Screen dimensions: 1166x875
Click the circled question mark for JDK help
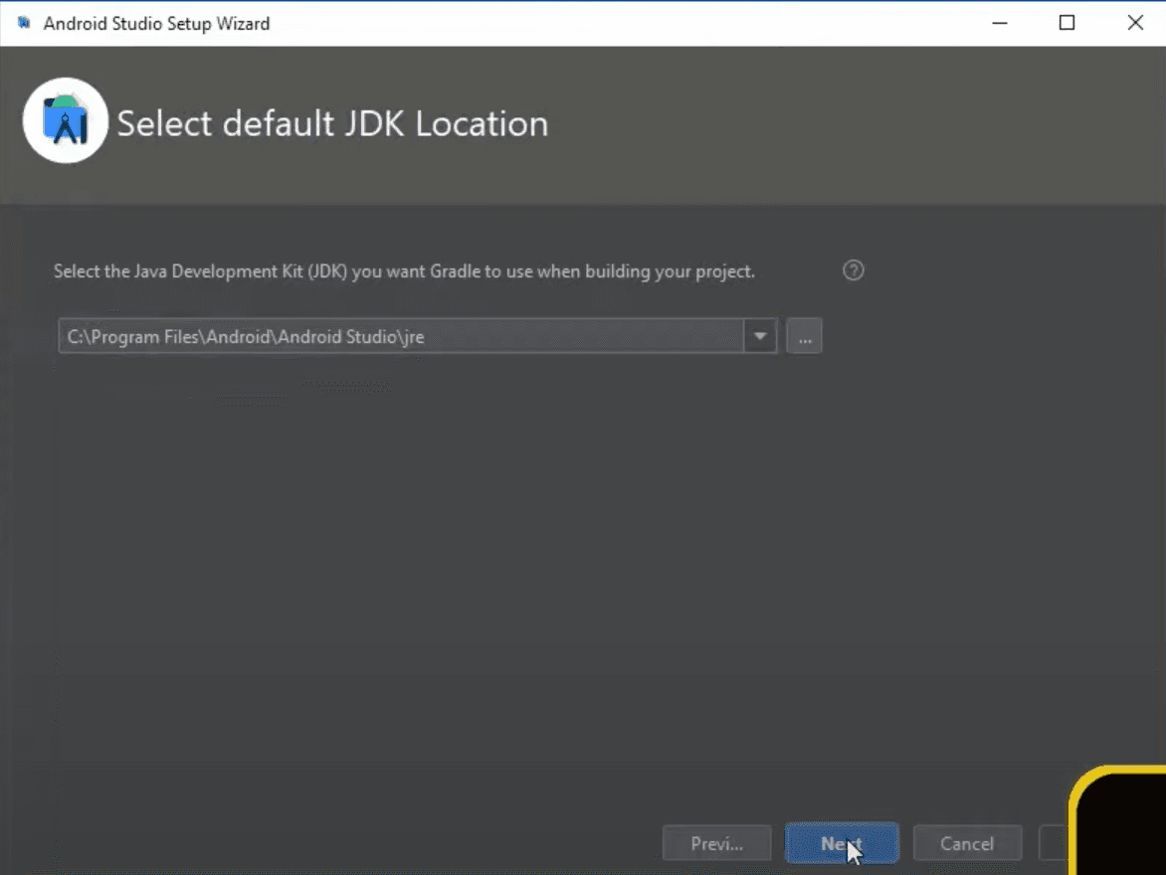[853, 269]
